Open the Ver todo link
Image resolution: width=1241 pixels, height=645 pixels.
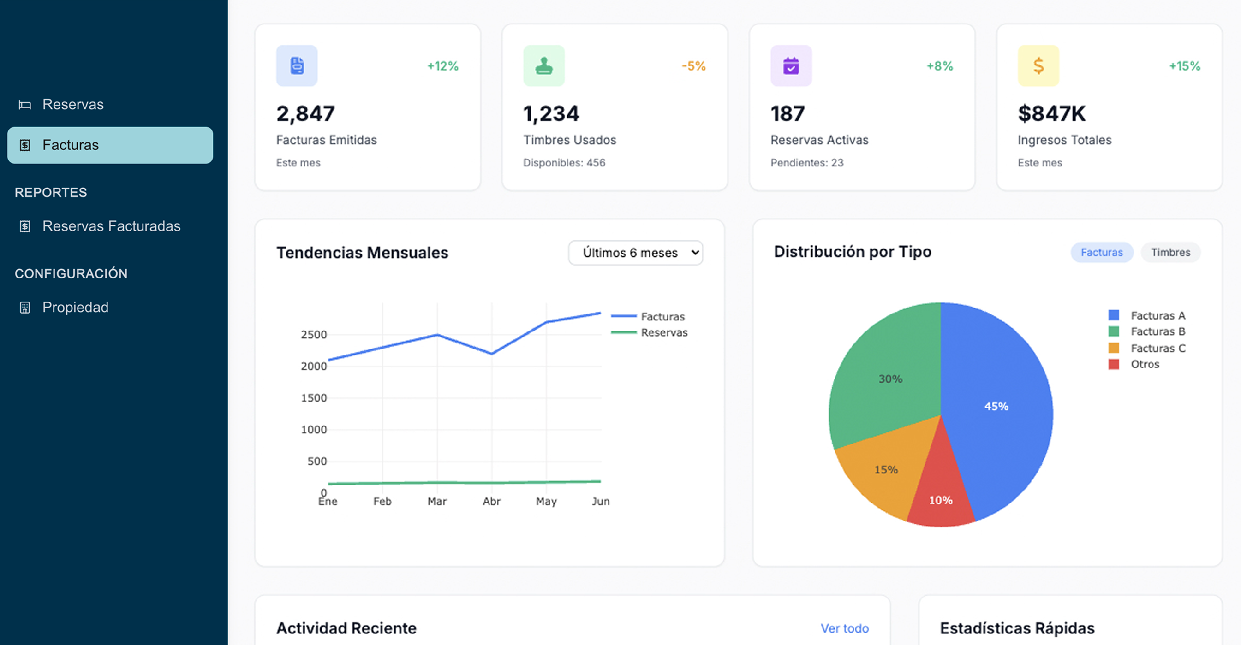pyautogui.click(x=845, y=628)
